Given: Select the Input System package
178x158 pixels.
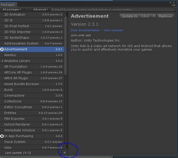Looking at the screenshot, I should (32, 142).
